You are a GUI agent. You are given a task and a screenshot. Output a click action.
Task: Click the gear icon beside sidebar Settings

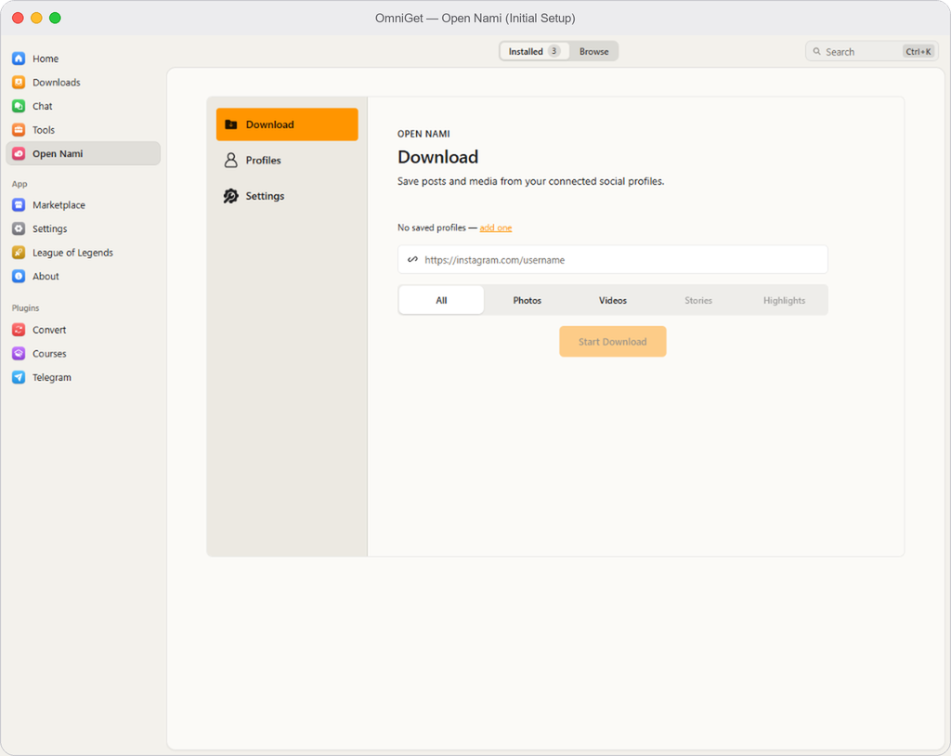coord(19,228)
